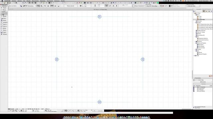The height and width of the screenshot is (119, 213).
Task: Click the Wi-Fi icon in menu bar
Action: [x=180, y=1]
